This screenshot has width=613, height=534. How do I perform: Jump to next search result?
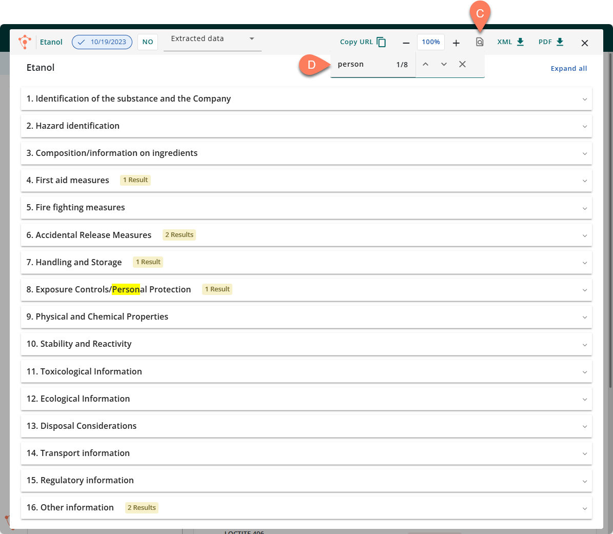[444, 64]
